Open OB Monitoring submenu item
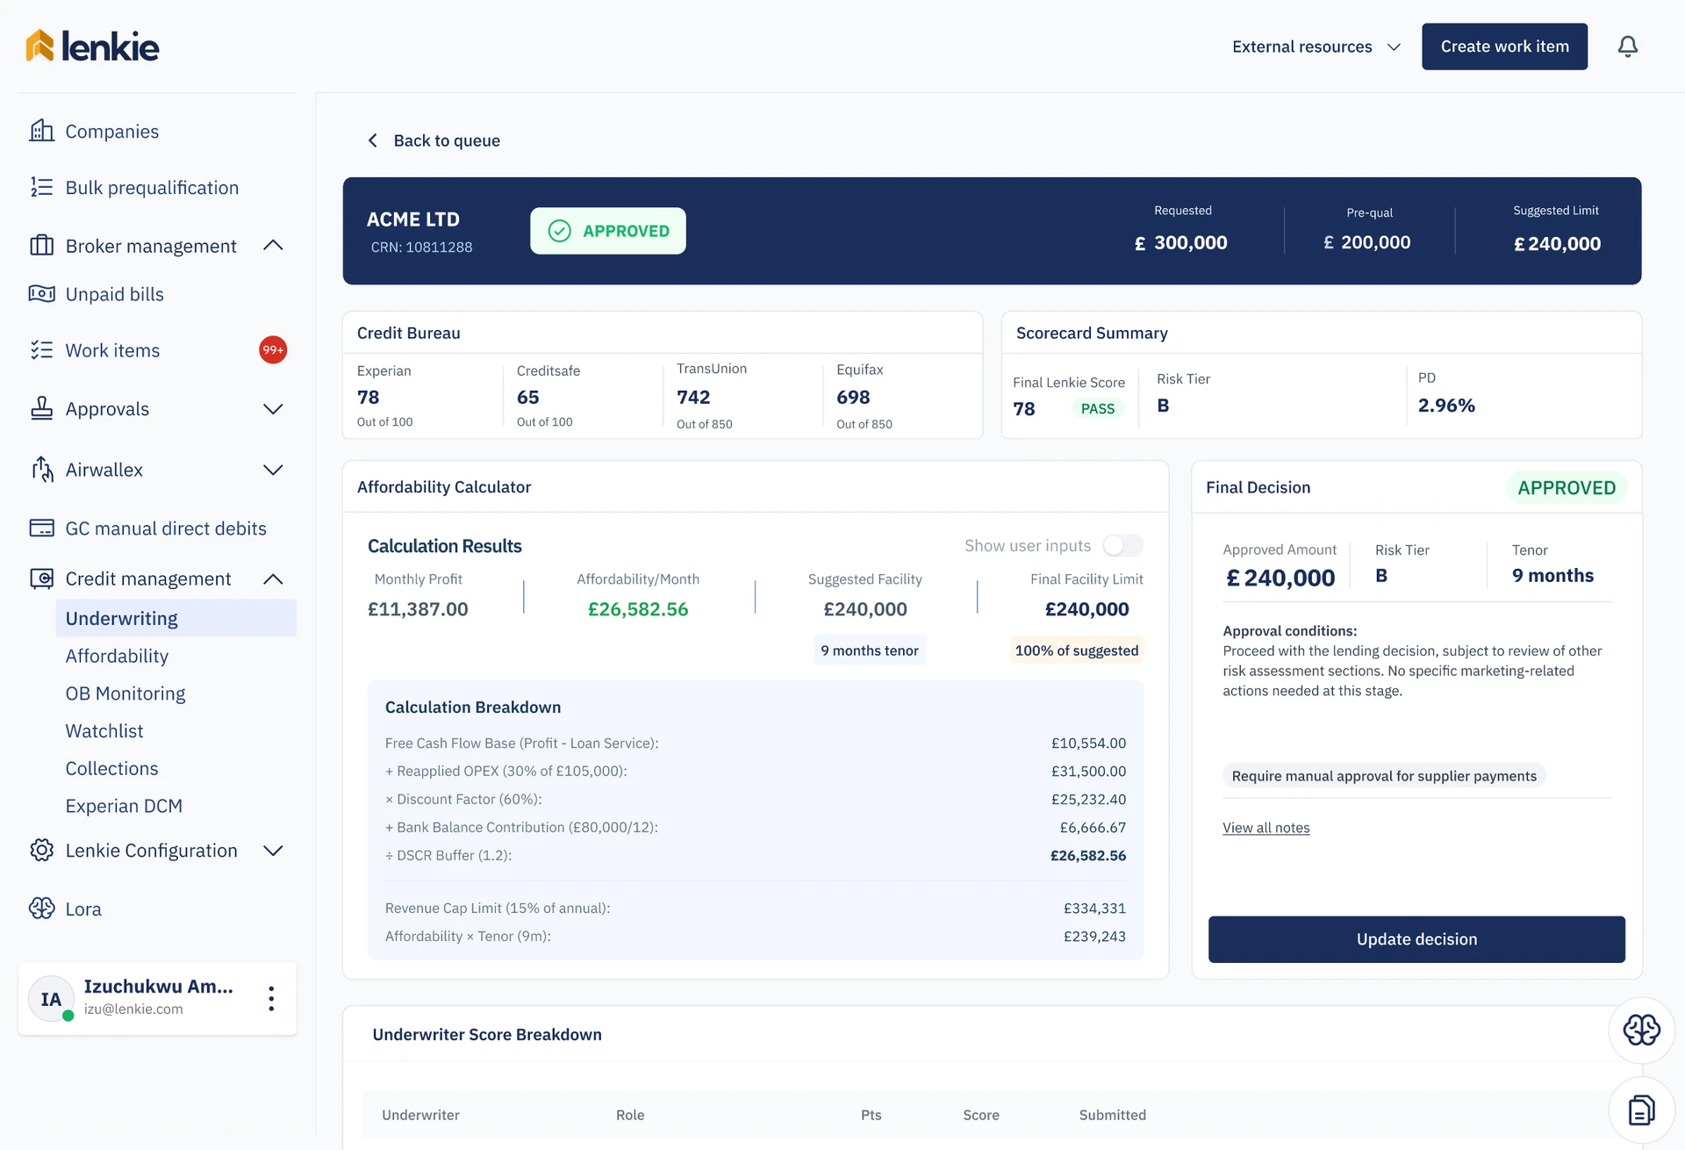Viewport: 1685px width, 1150px height. tap(125, 694)
